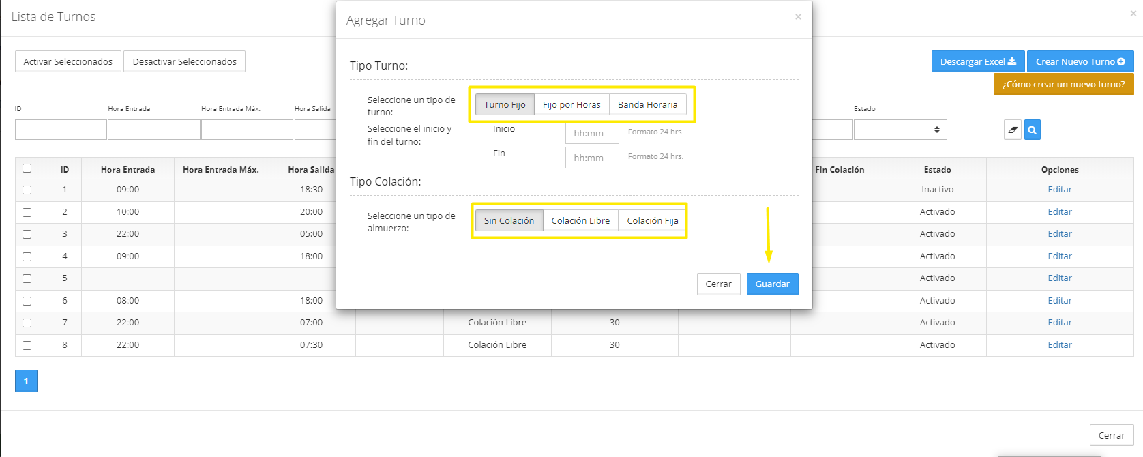Open the Editar link for shift 1
Viewport: 1143px width, 457px height.
1059,190
